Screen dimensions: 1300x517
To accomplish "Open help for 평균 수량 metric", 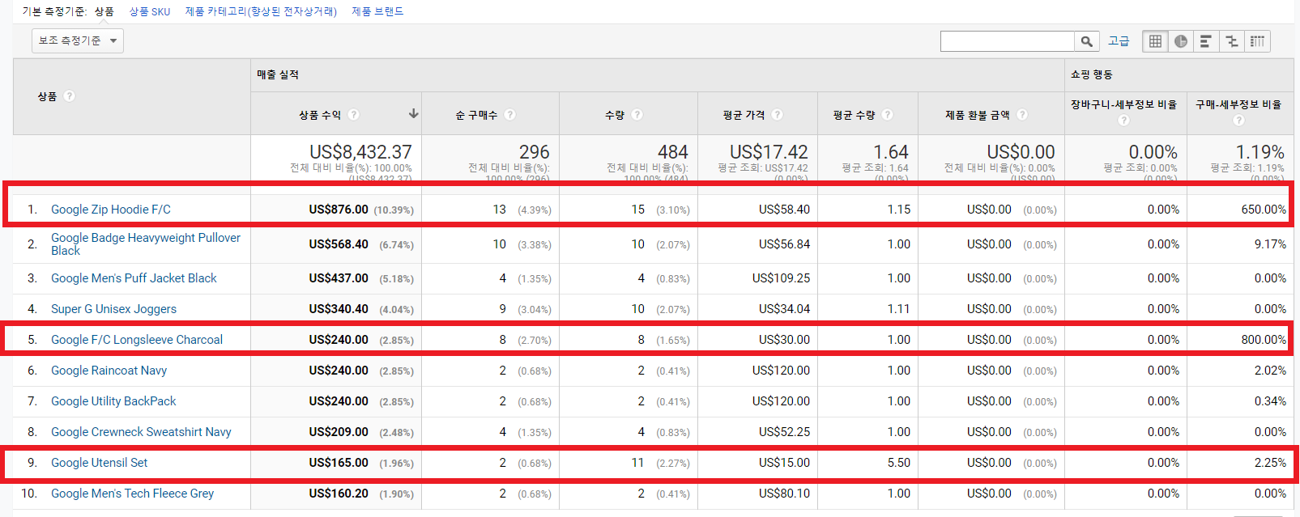I will (x=887, y=115).
